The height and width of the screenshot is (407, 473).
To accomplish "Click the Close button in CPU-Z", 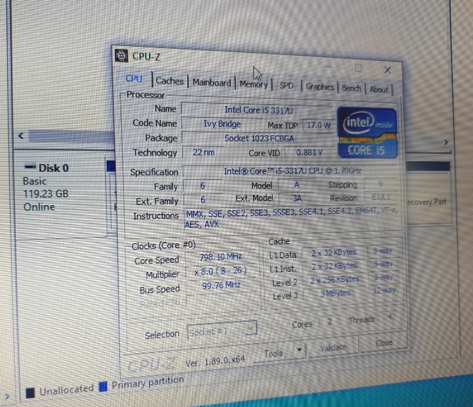I will tap(384, 343).
